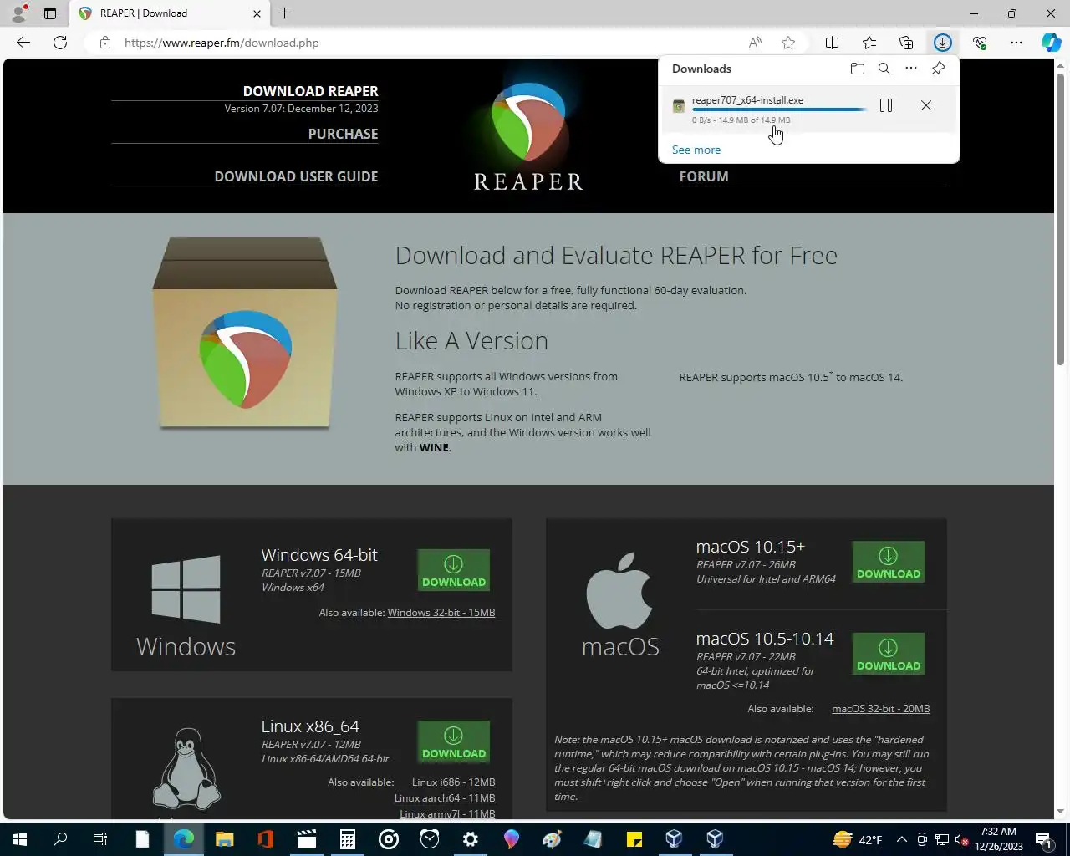Open Calculator from taskbar
This screenshot has width=1070, height=856.
click(348, 839)
